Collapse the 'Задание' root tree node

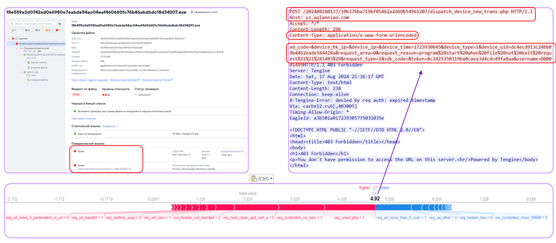pos(9,39)
